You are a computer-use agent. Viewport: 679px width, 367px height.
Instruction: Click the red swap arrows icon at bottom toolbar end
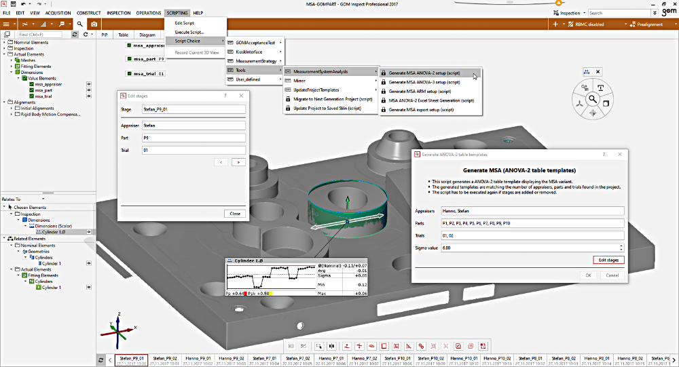pos(483,346)
